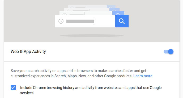Click the Web & App Activity heading
Image resolution: width=183 pixels, height=98 pixels.
point(28,51)
